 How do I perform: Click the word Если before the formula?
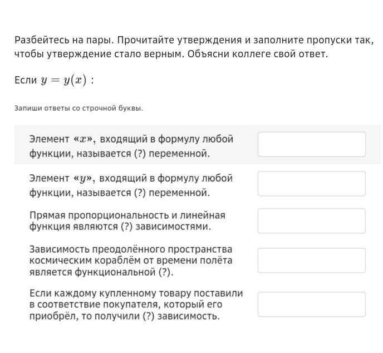(26, 80)
